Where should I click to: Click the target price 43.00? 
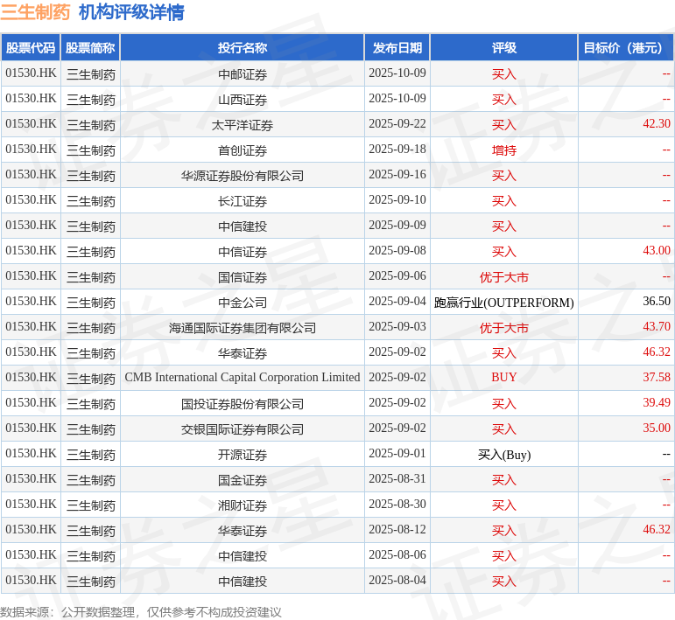[657, 251]
